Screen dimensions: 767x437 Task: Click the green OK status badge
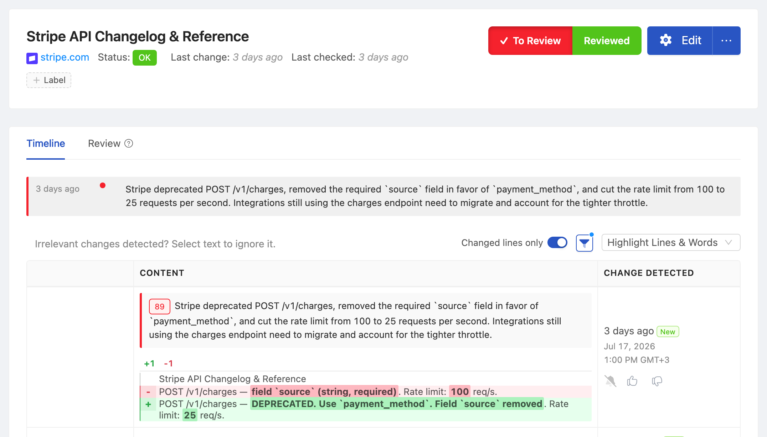point(144,58)
